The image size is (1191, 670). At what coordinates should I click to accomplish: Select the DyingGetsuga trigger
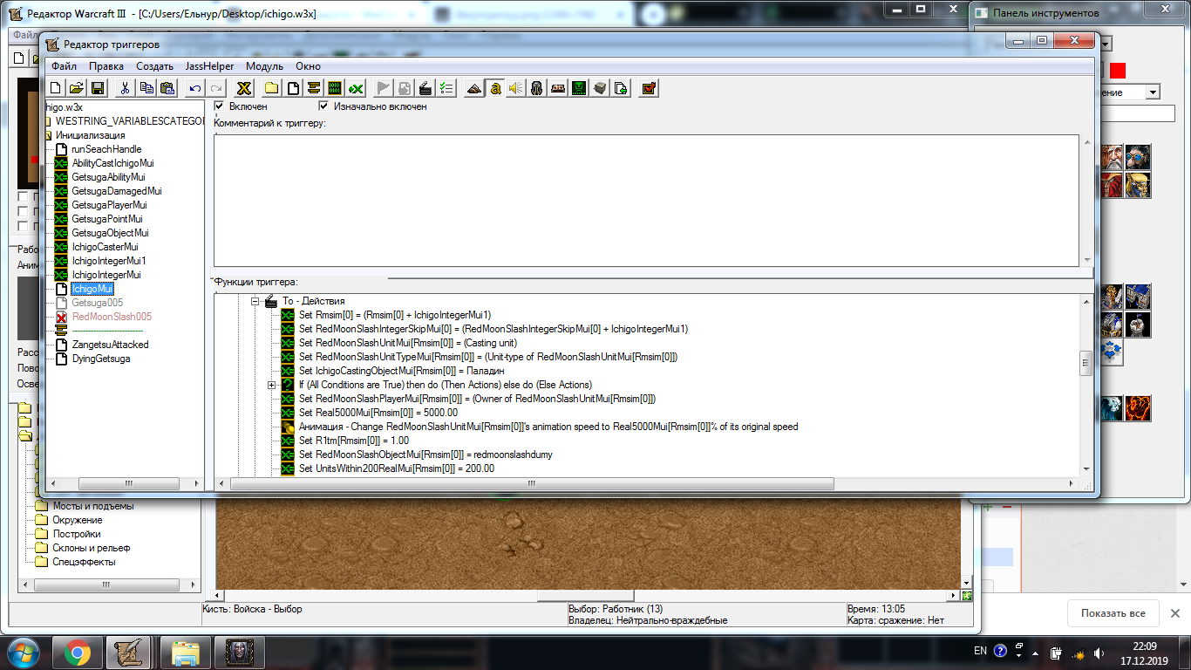101,359
